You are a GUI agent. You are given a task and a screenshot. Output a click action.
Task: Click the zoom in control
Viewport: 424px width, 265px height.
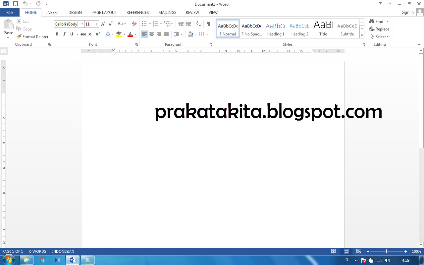405,251
